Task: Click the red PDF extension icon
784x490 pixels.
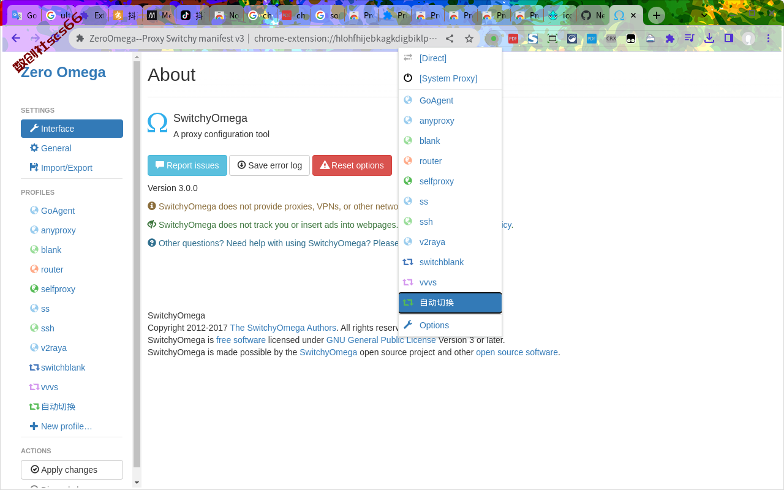Action: pos(513,39)
